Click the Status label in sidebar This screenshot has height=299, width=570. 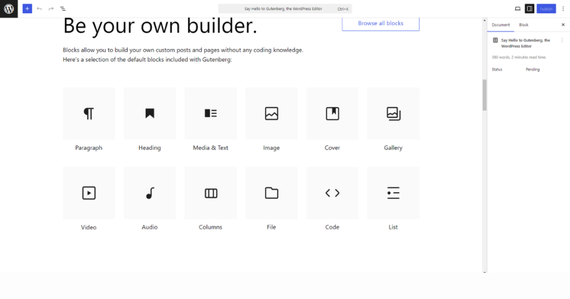click(x=497, y=69)
